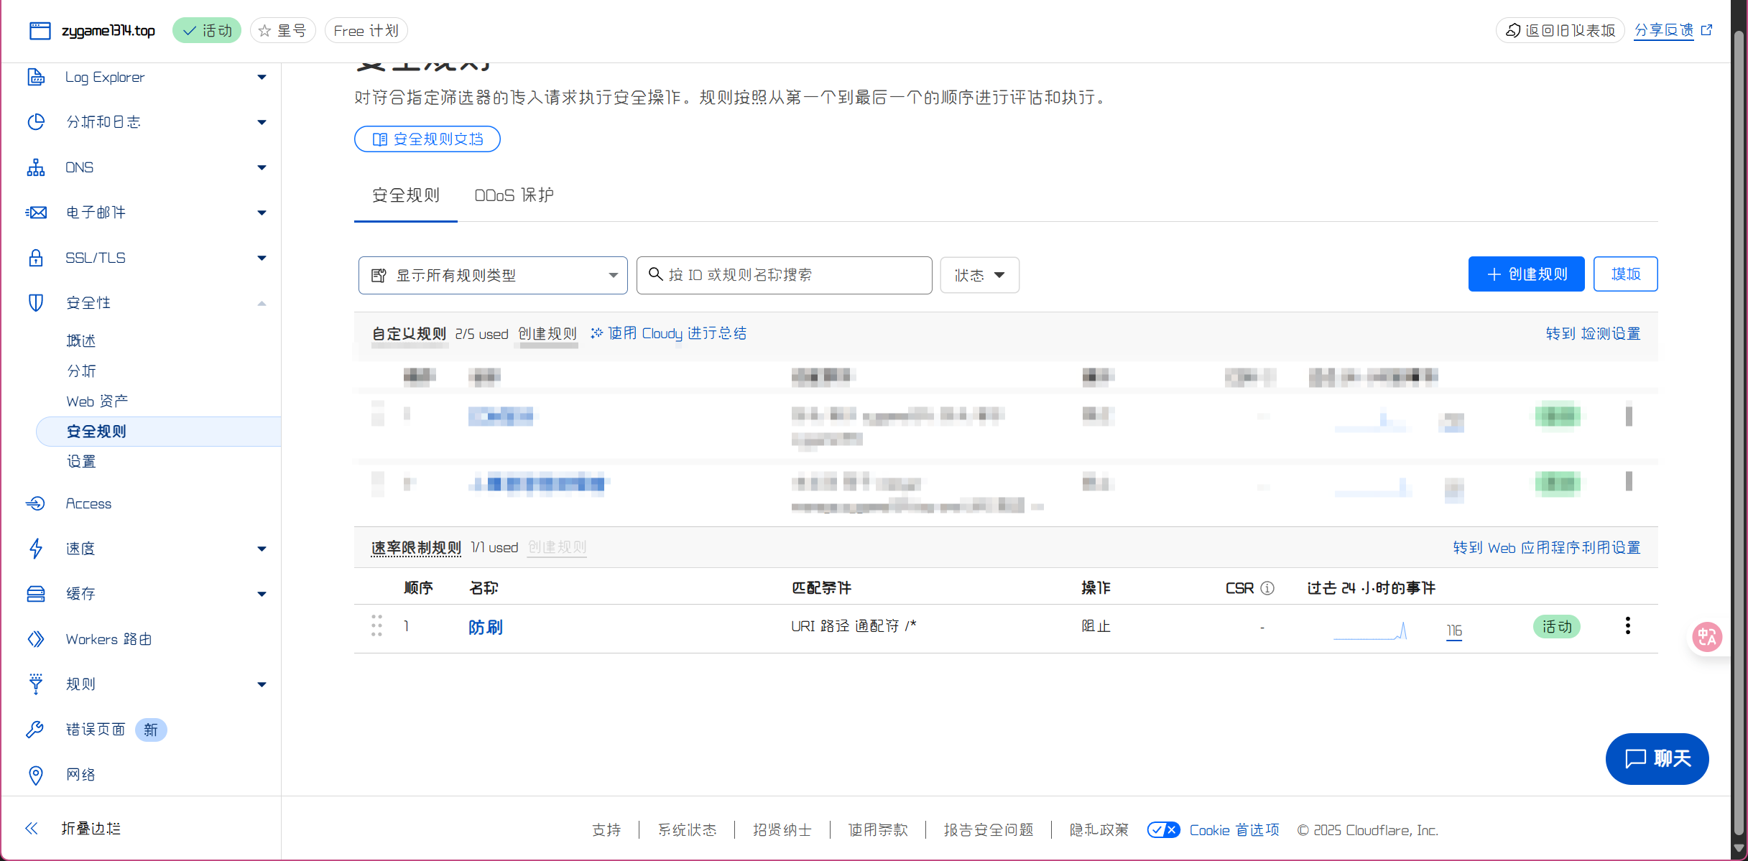Open the 状态 filter dropdown

click(979, 275)
